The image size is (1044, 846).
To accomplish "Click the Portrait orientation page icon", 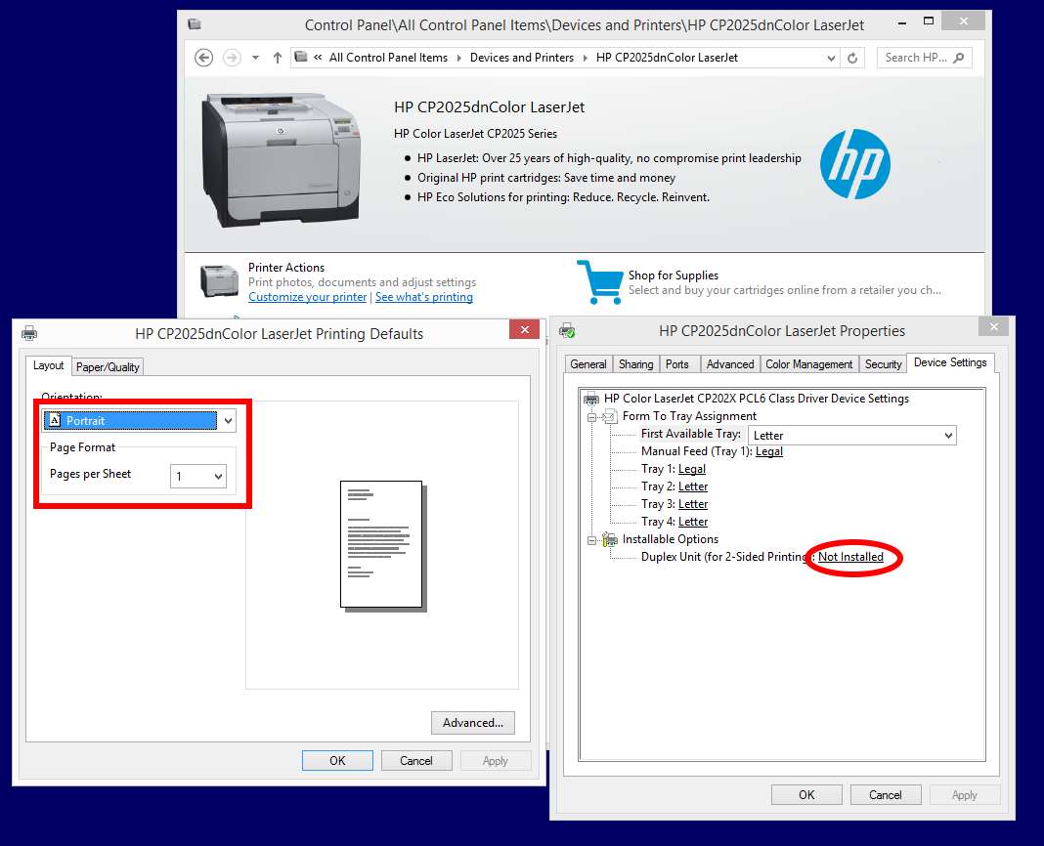I will (56, 420).
